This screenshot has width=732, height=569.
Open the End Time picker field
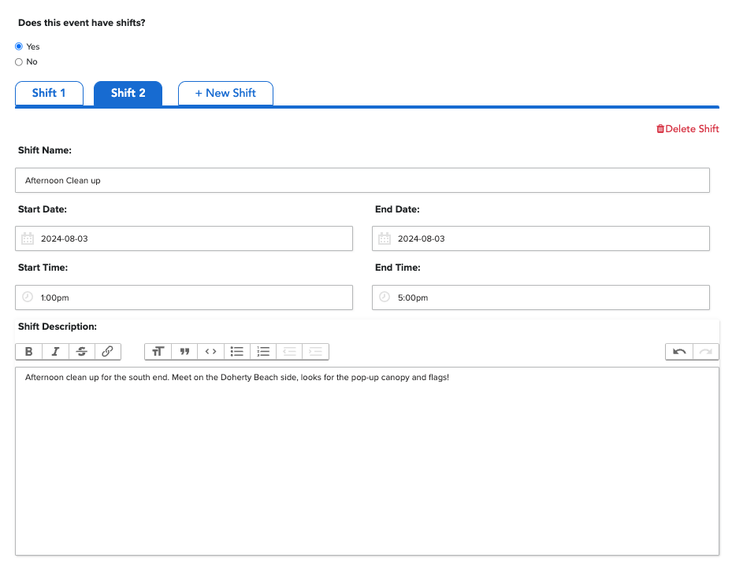click(x=541, y=297)
